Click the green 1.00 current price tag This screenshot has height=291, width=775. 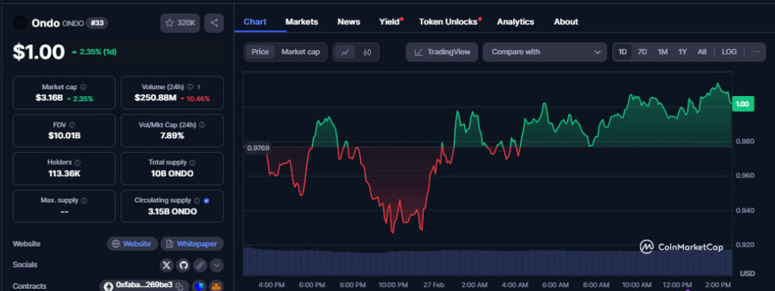pos(742,104)
